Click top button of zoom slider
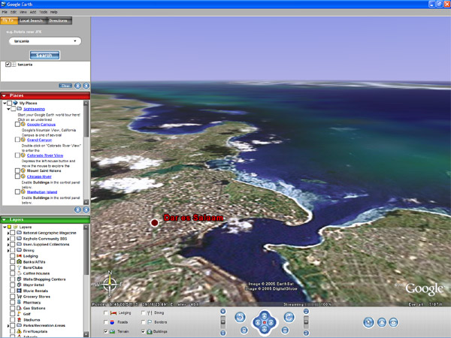The width and height of the screenshot is (451, 338). 223,311
